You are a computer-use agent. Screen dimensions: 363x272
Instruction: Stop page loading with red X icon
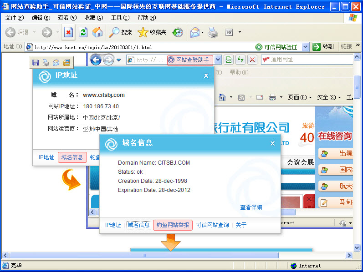point(68,32)
